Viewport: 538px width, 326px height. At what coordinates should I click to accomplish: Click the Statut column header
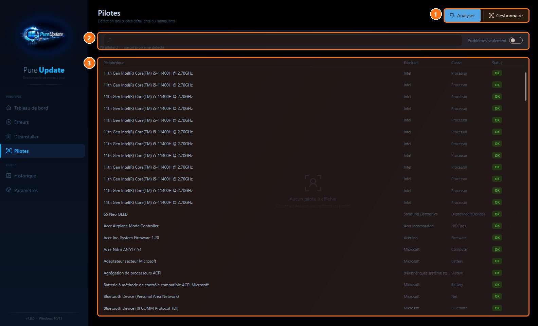pos(497,63)
